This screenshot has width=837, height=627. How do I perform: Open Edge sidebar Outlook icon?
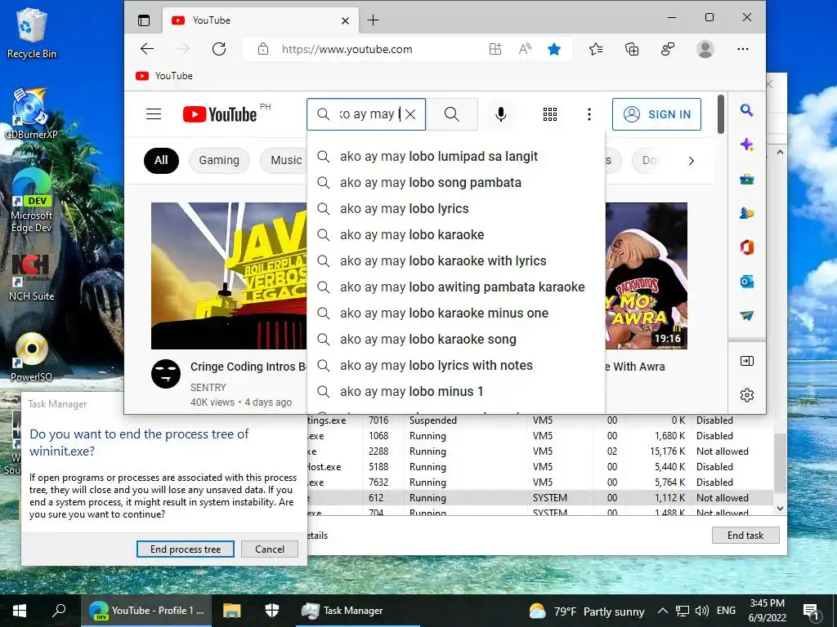click(x=747, y=282)
